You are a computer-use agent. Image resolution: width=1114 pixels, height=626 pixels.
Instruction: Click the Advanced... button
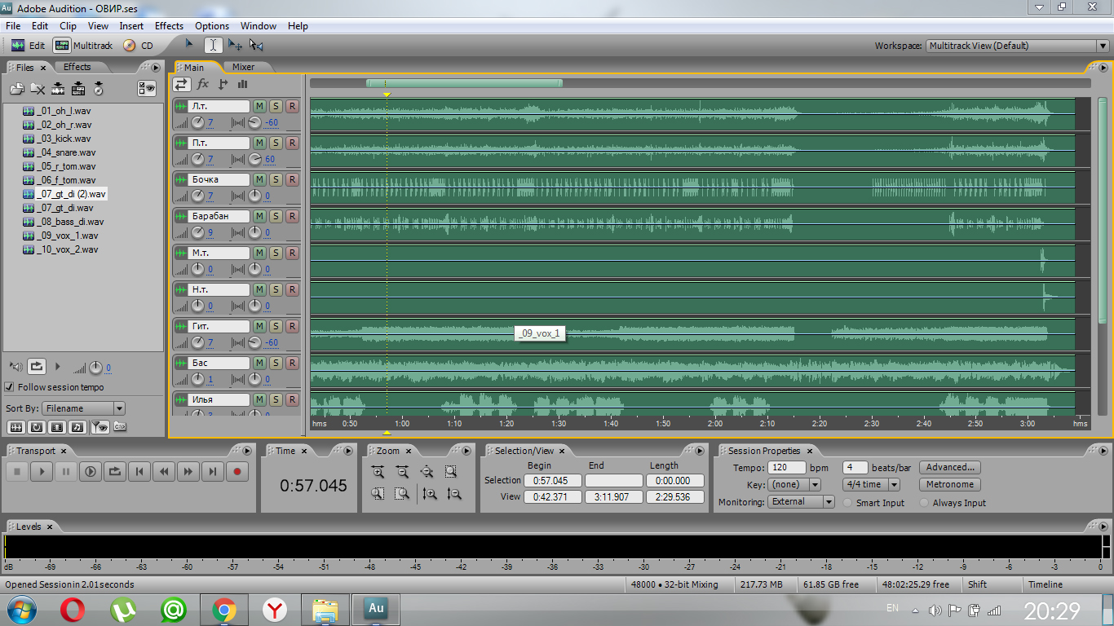coord(950,467)
